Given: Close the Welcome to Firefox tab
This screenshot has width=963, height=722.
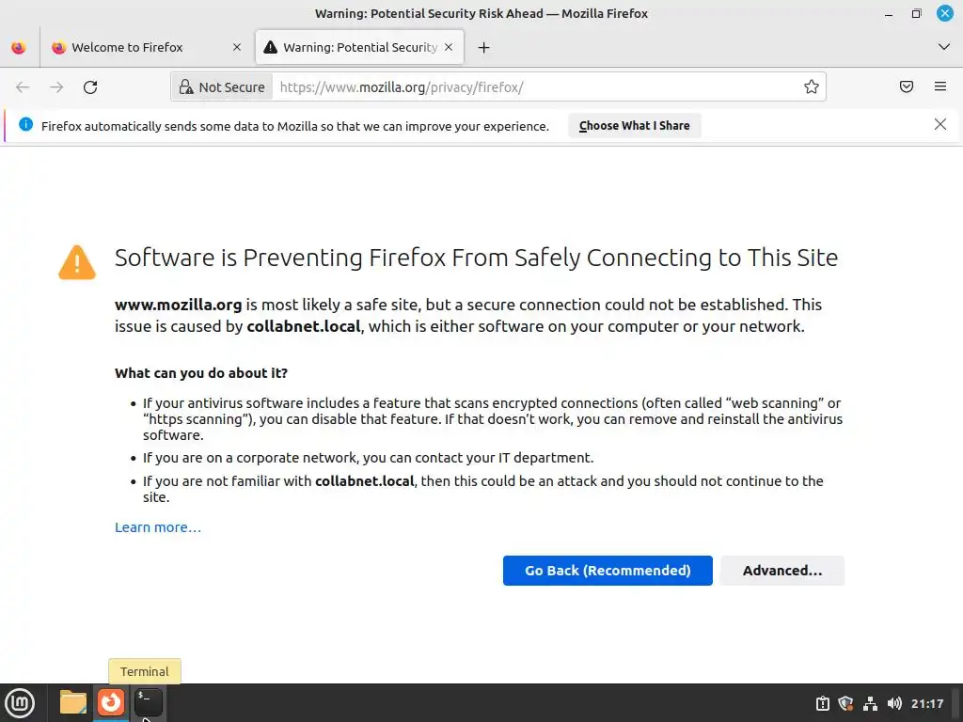Looking at the screenshot, I should 237,48.
